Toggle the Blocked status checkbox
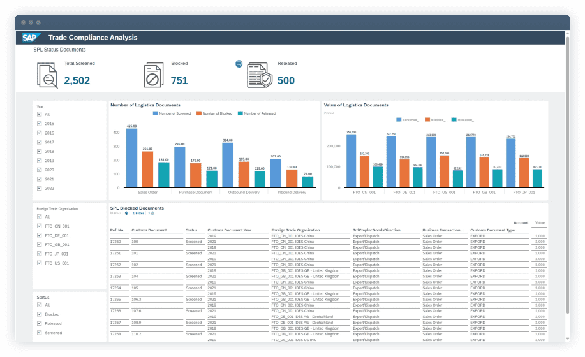The width and height of the screenshot is (585, 357). [x=39, y=314]
